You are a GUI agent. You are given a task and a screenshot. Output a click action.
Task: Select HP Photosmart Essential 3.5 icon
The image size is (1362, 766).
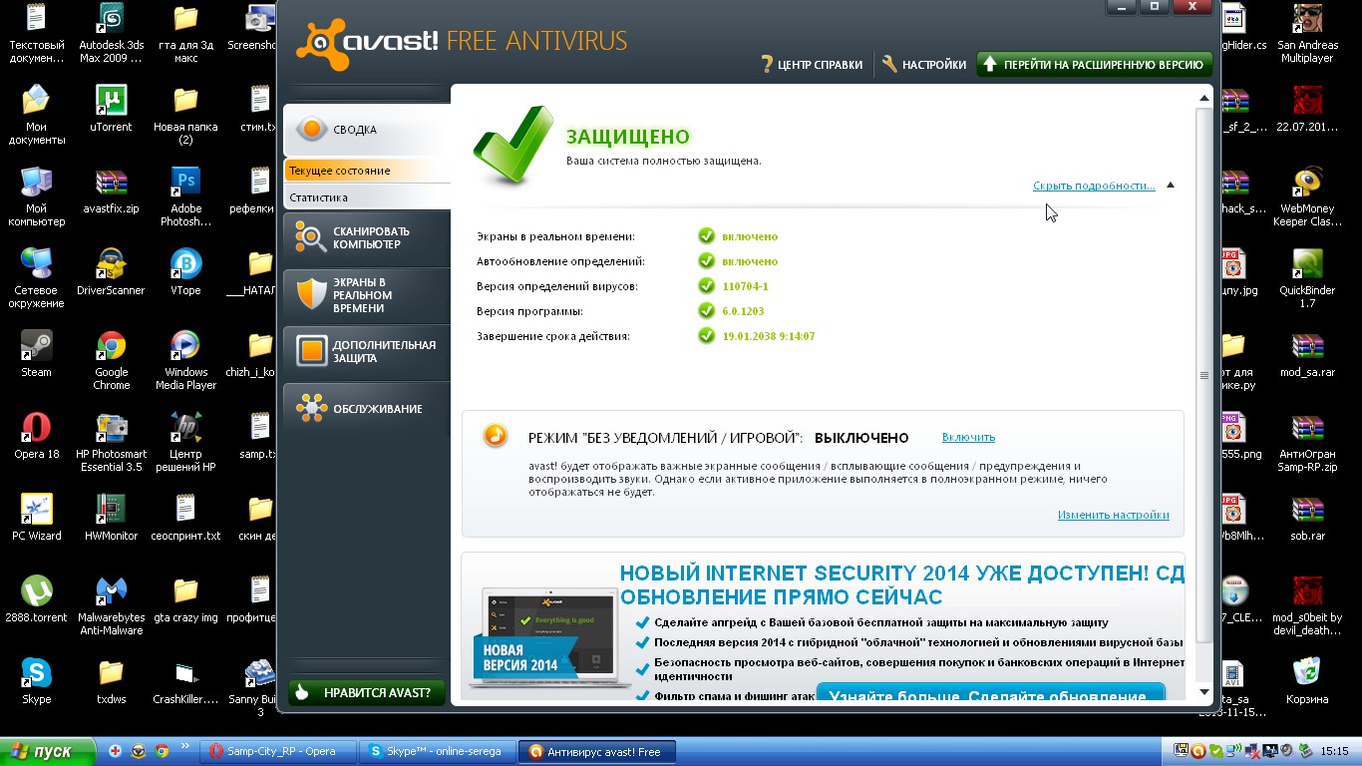pyautogui.click(x=111, y=441)
